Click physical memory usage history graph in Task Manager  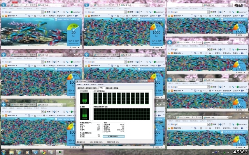point(122,114)
